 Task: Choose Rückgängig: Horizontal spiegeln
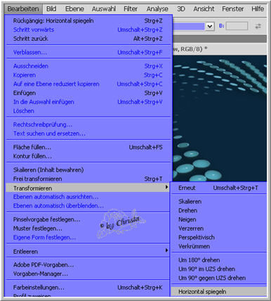88,20
